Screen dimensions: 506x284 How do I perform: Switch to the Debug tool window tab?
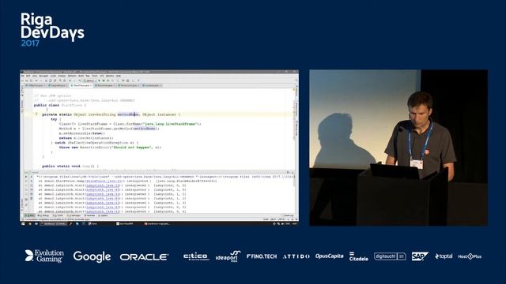[x=43, y=215]
